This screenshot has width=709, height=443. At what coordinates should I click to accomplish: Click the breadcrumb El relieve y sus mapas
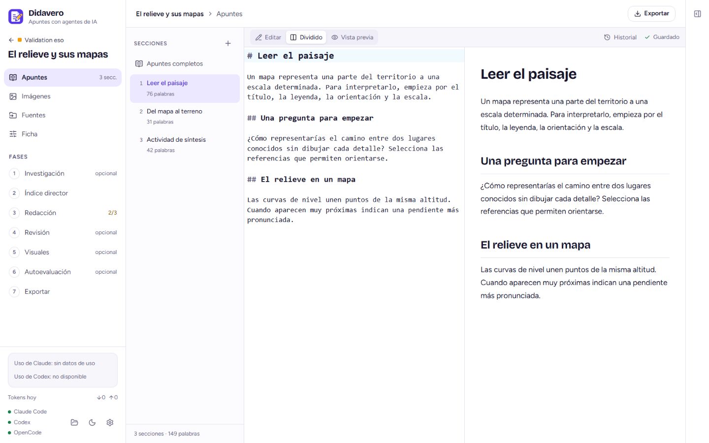170,14
